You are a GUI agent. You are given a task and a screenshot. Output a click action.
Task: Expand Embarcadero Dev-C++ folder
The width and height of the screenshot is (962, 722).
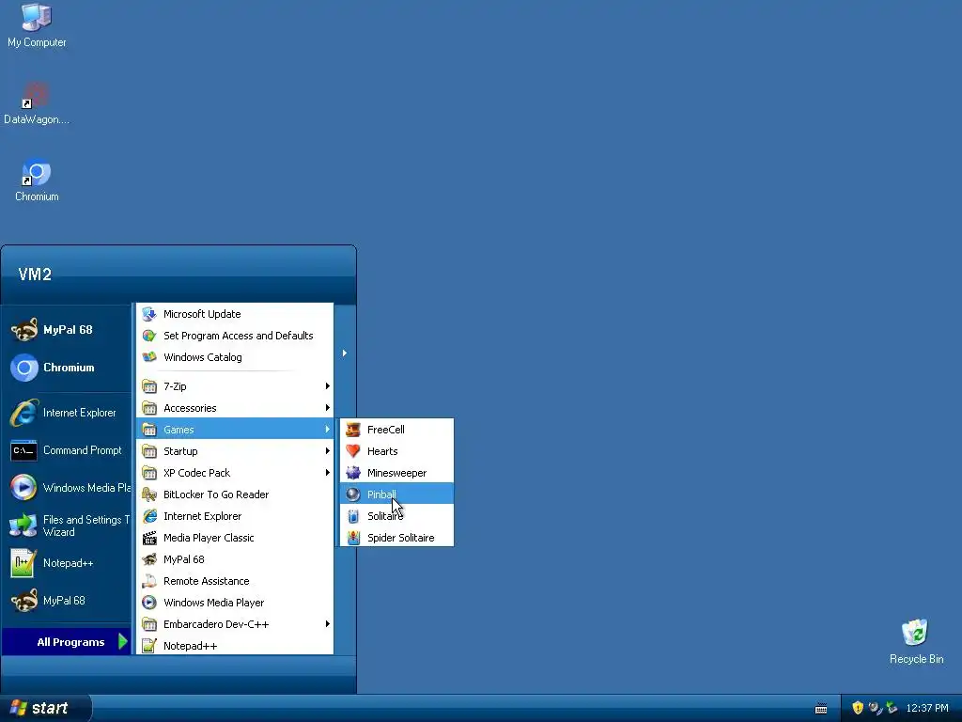[x=235, y=624]
